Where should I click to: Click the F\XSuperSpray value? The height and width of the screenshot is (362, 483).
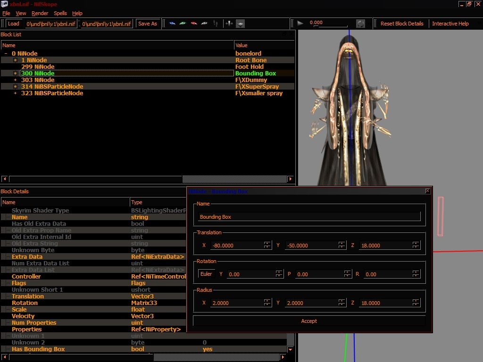(x=257, y=87)
